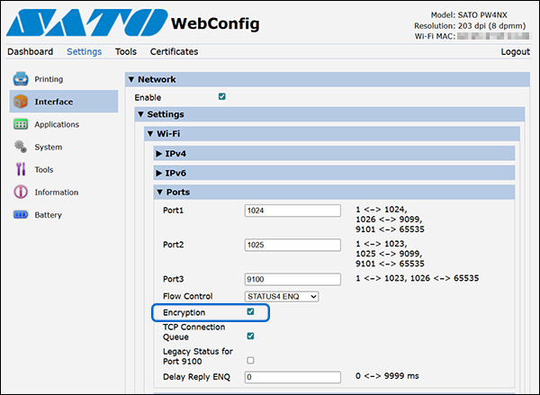Image resolution: width=540 pixels, height=395 pixels.
Task: Expand the IPv4 section
Action: click(334, 153)
